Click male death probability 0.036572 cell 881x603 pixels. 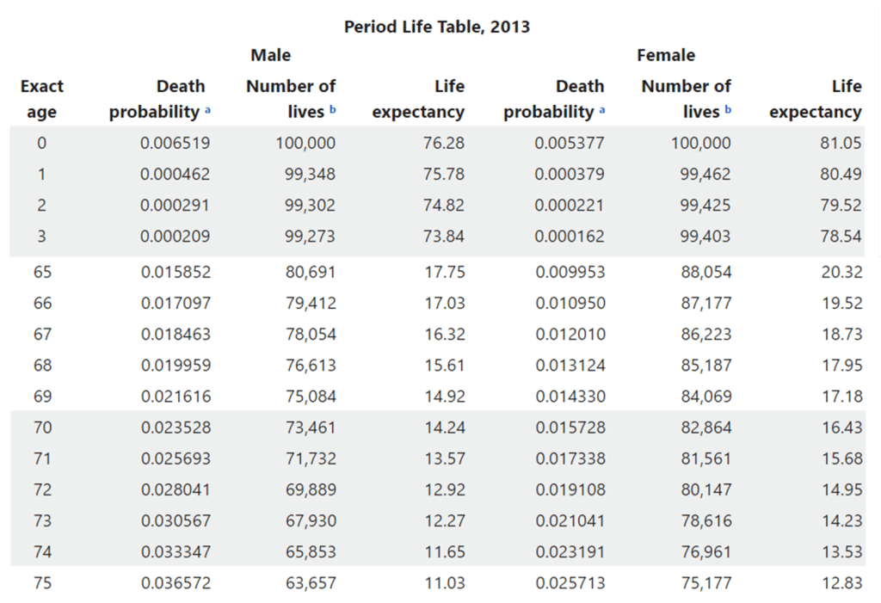tap(176, 583)
